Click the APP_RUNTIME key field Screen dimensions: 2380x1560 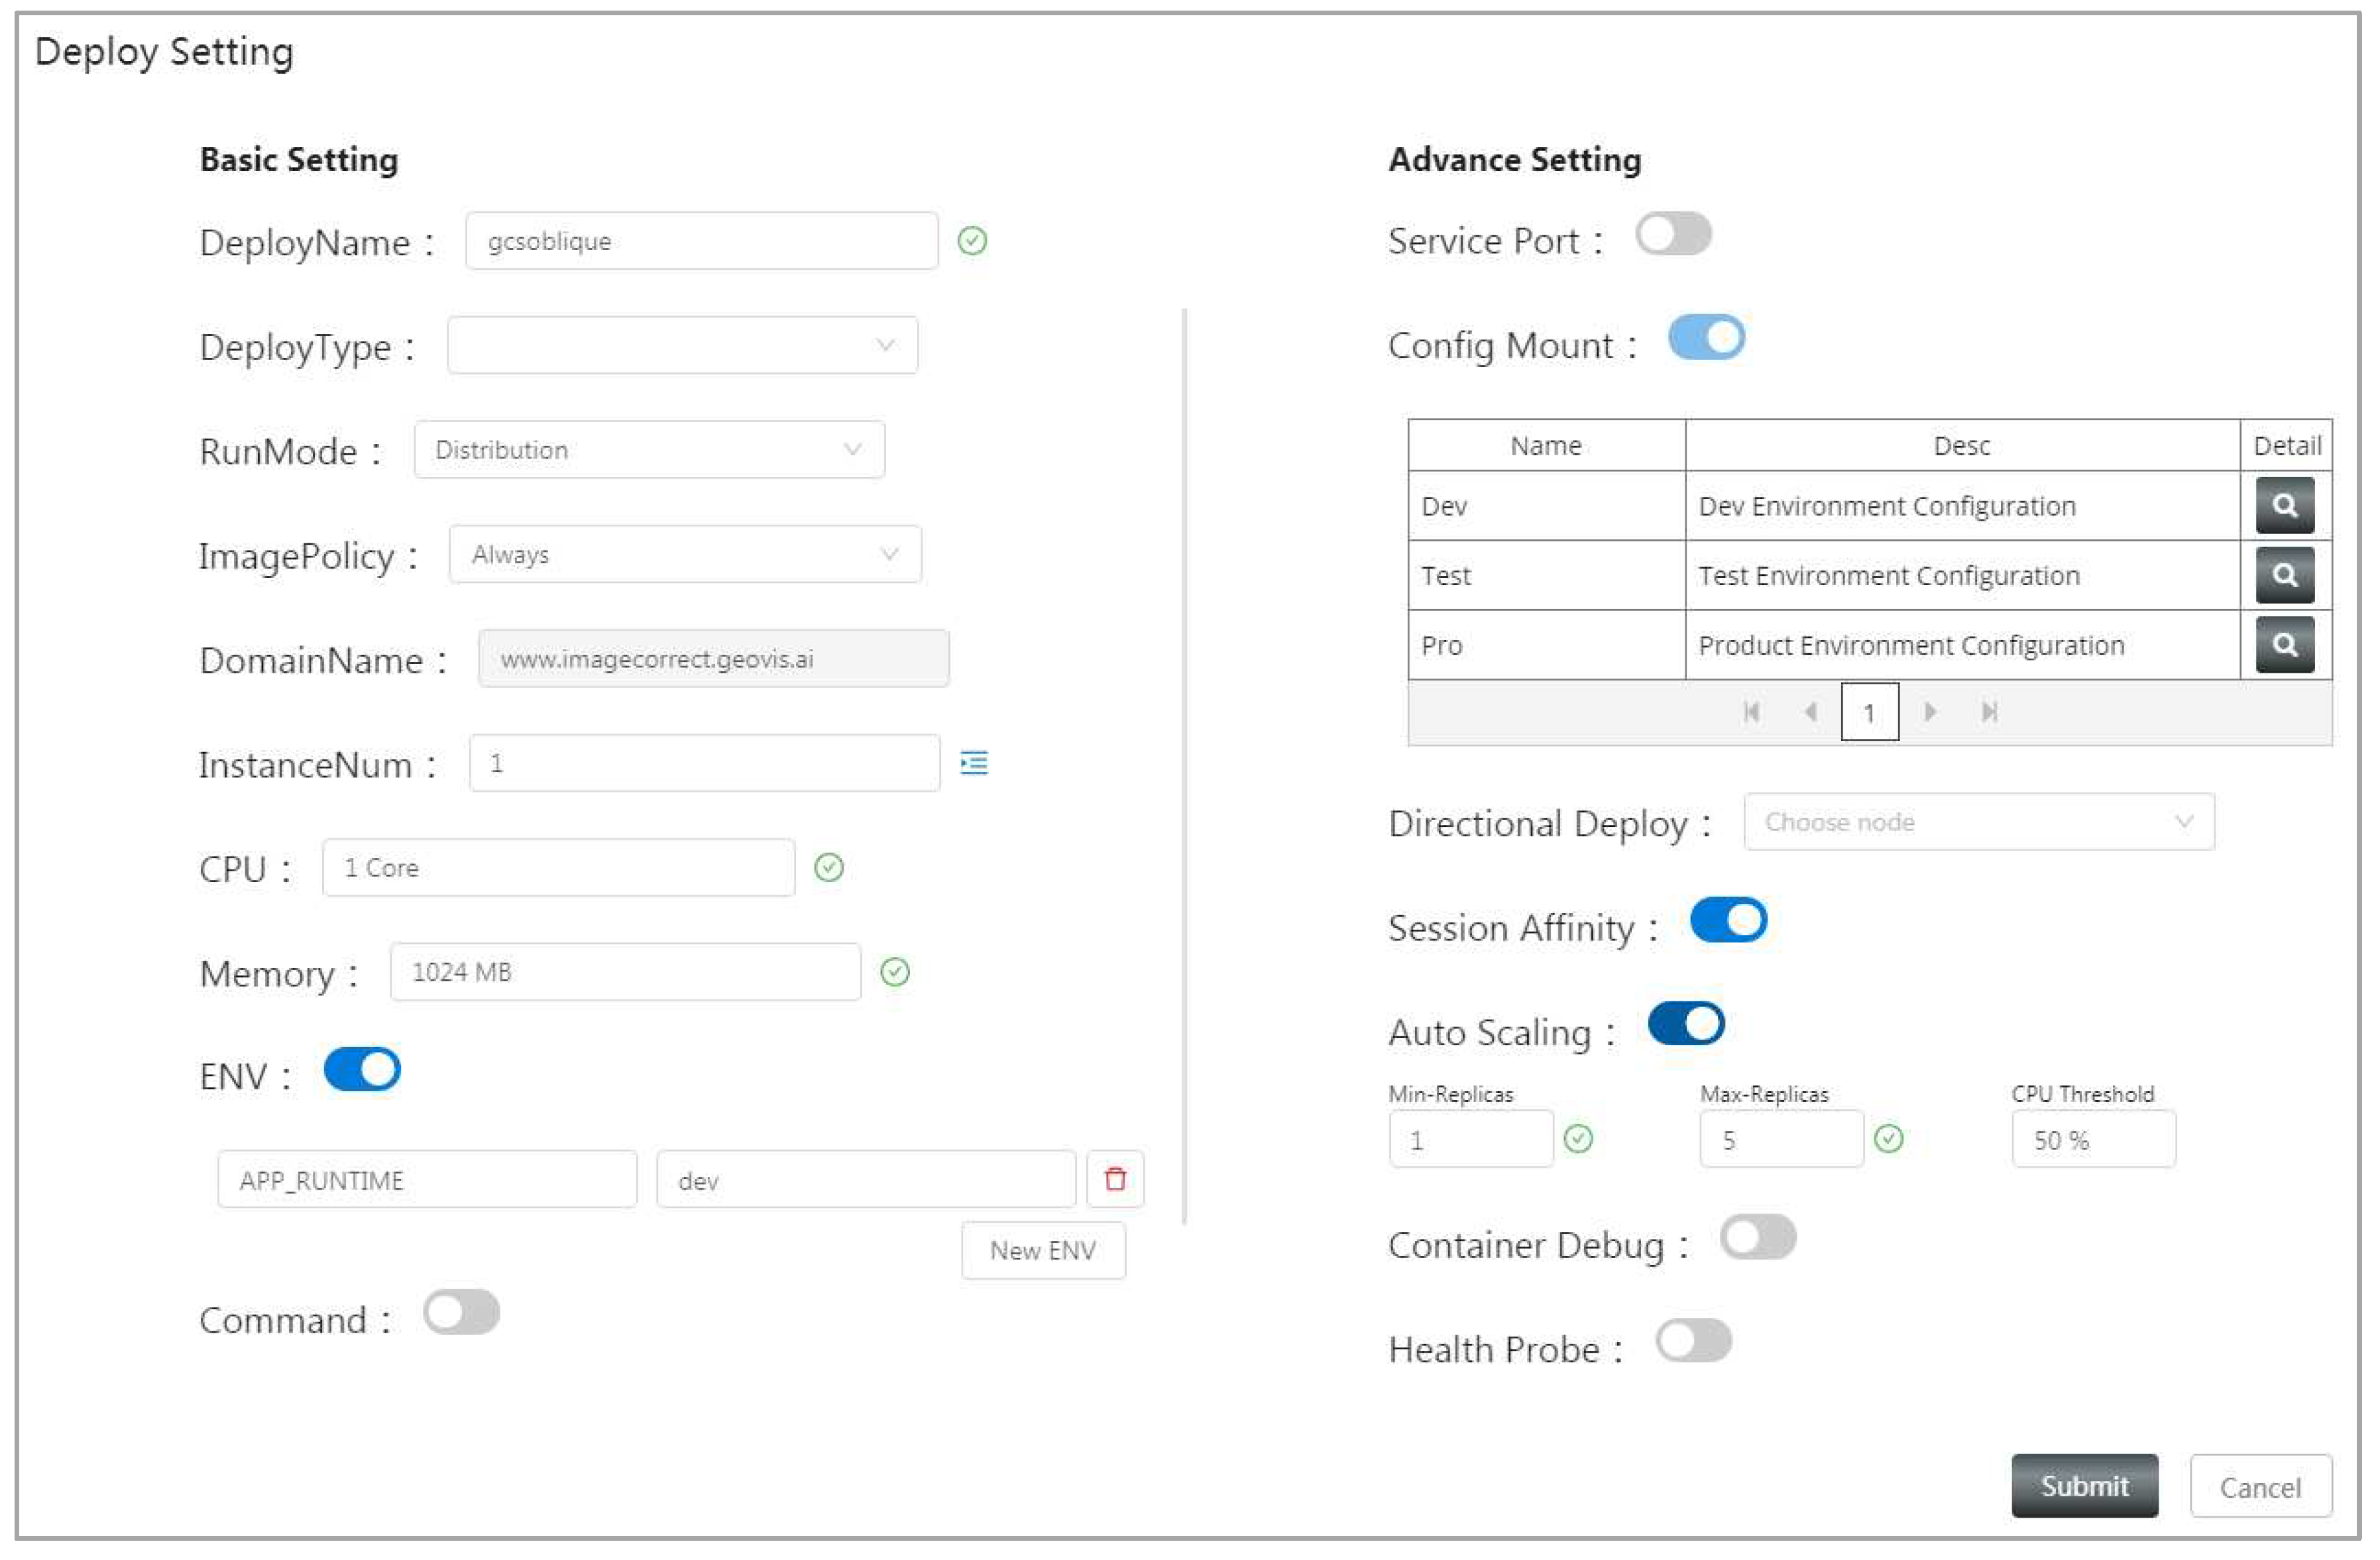coord(427,1180)
